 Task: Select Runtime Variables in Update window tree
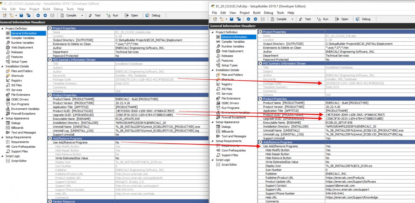tap(22, 43)
